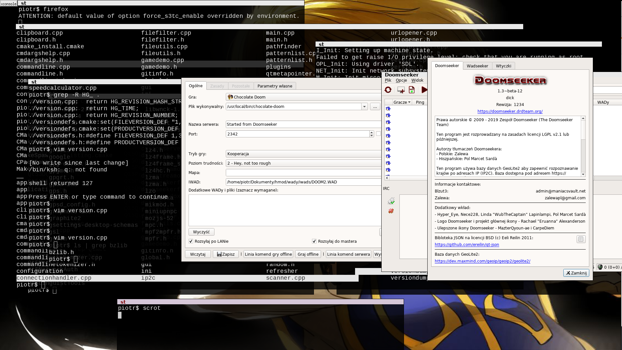Open the Opcje menu
This screenshot has width=622, height=350.
[x=401, y=80]
